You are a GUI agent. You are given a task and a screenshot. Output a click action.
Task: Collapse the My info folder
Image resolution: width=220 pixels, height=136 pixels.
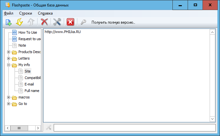point(8,65)
